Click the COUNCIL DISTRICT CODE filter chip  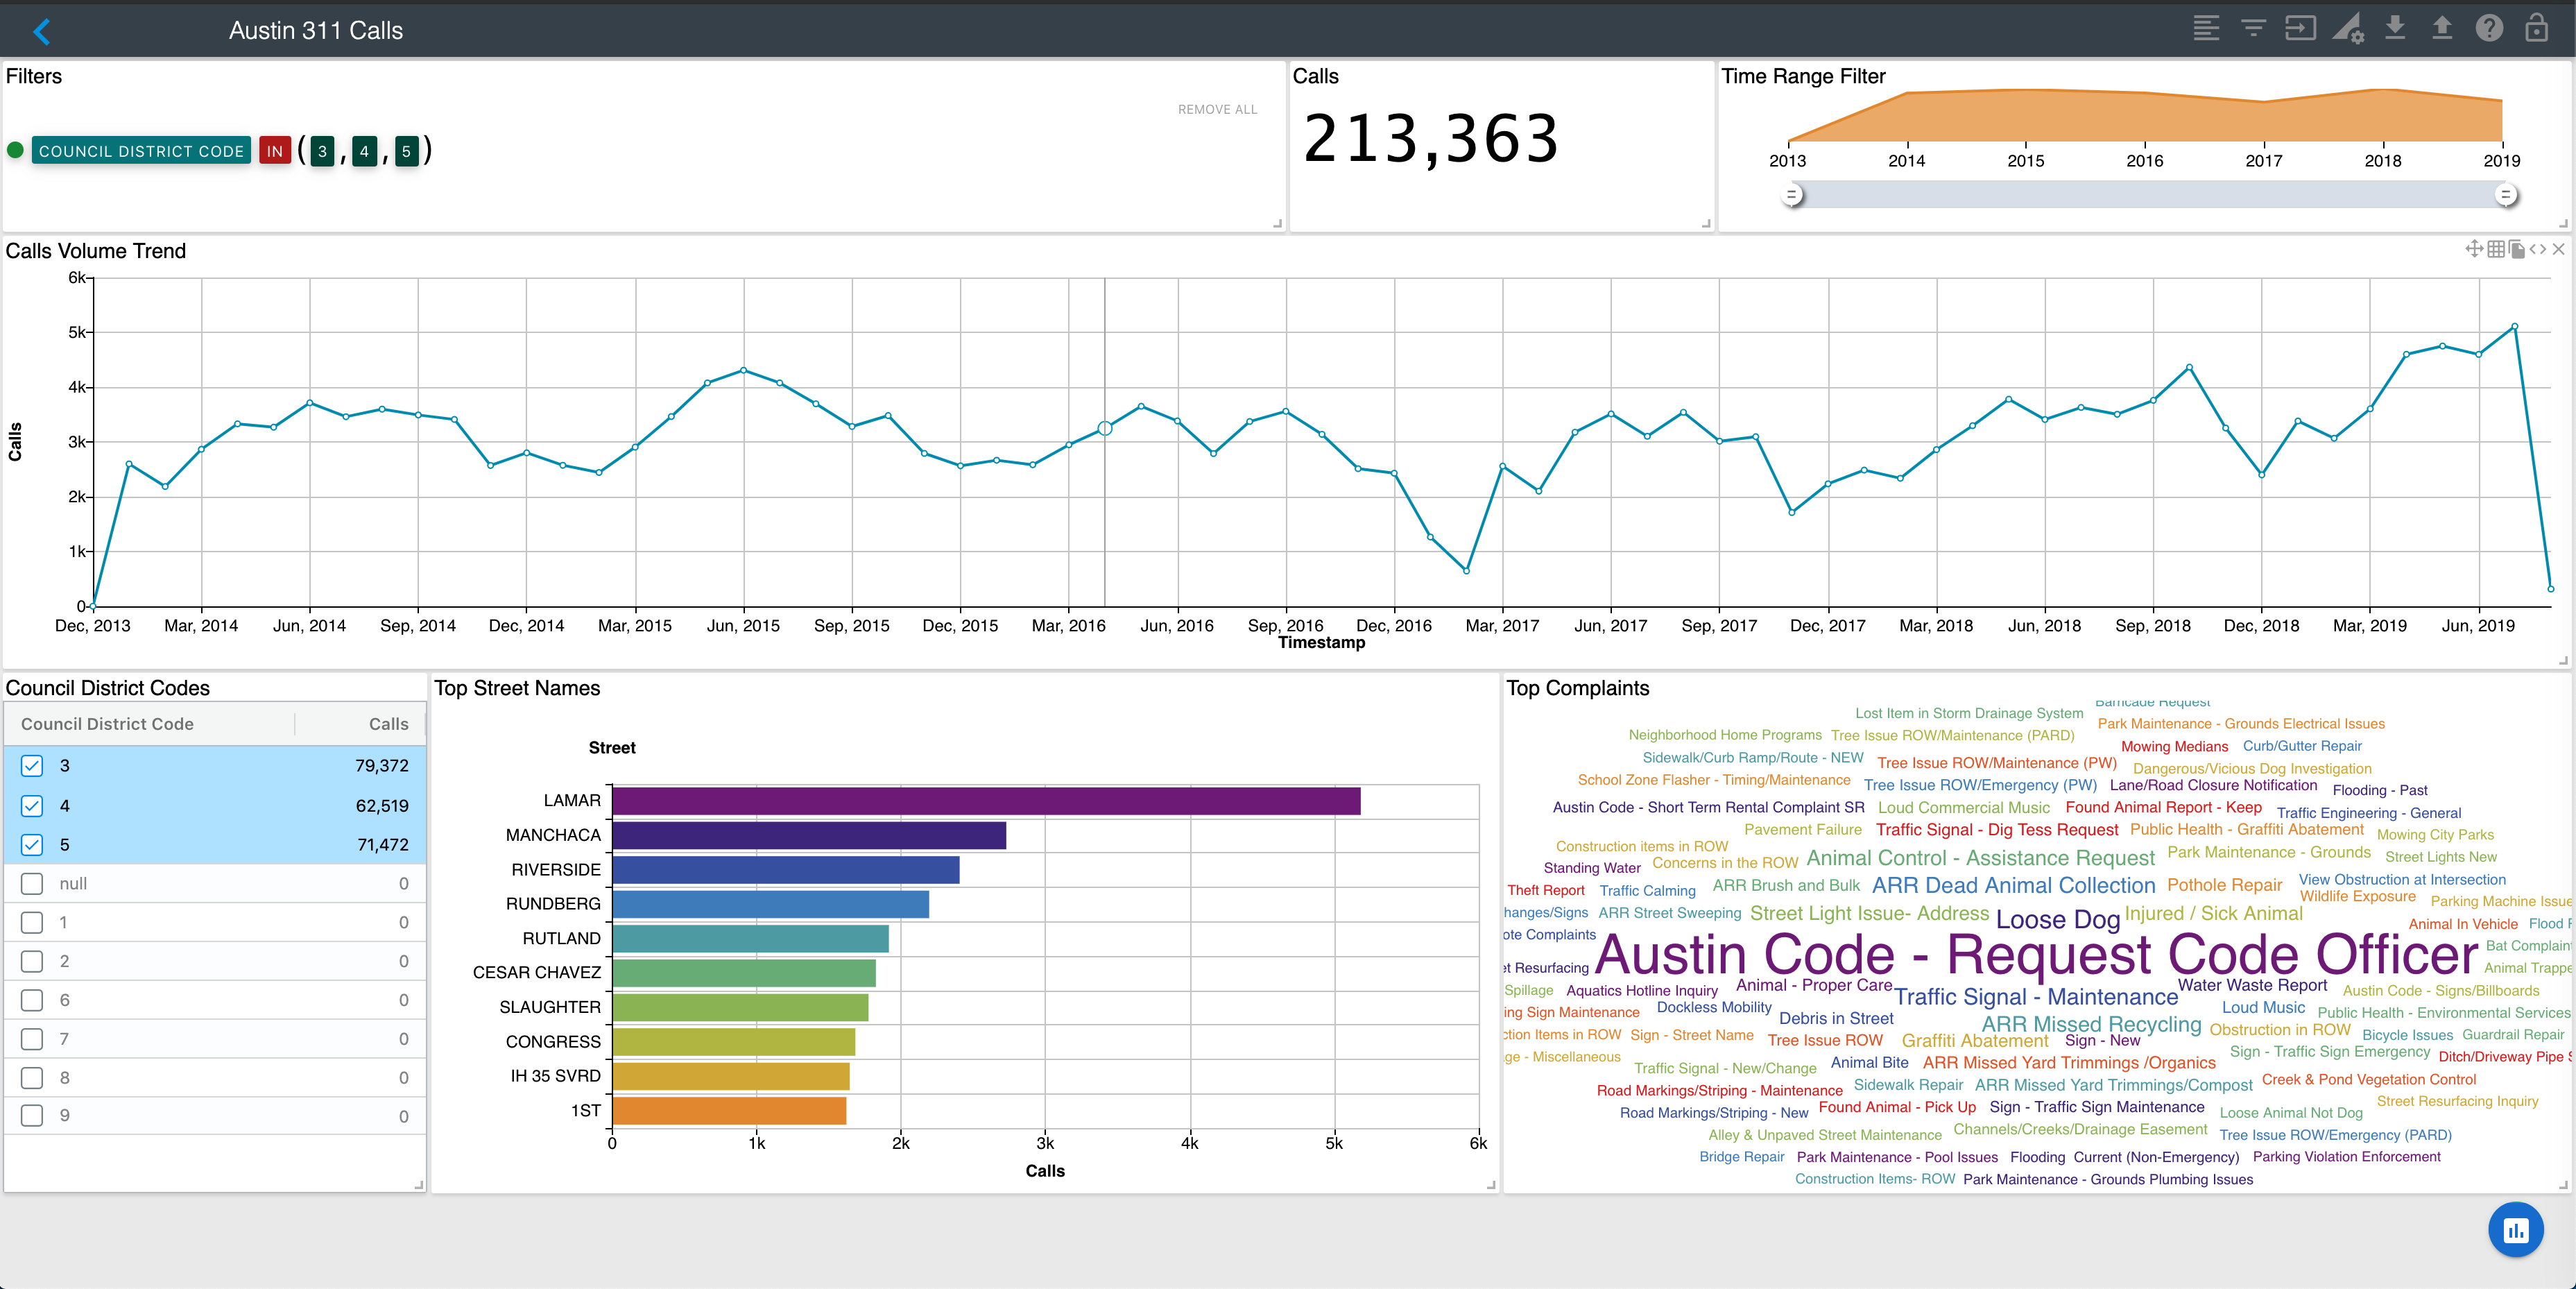click(x=141, y=151)
